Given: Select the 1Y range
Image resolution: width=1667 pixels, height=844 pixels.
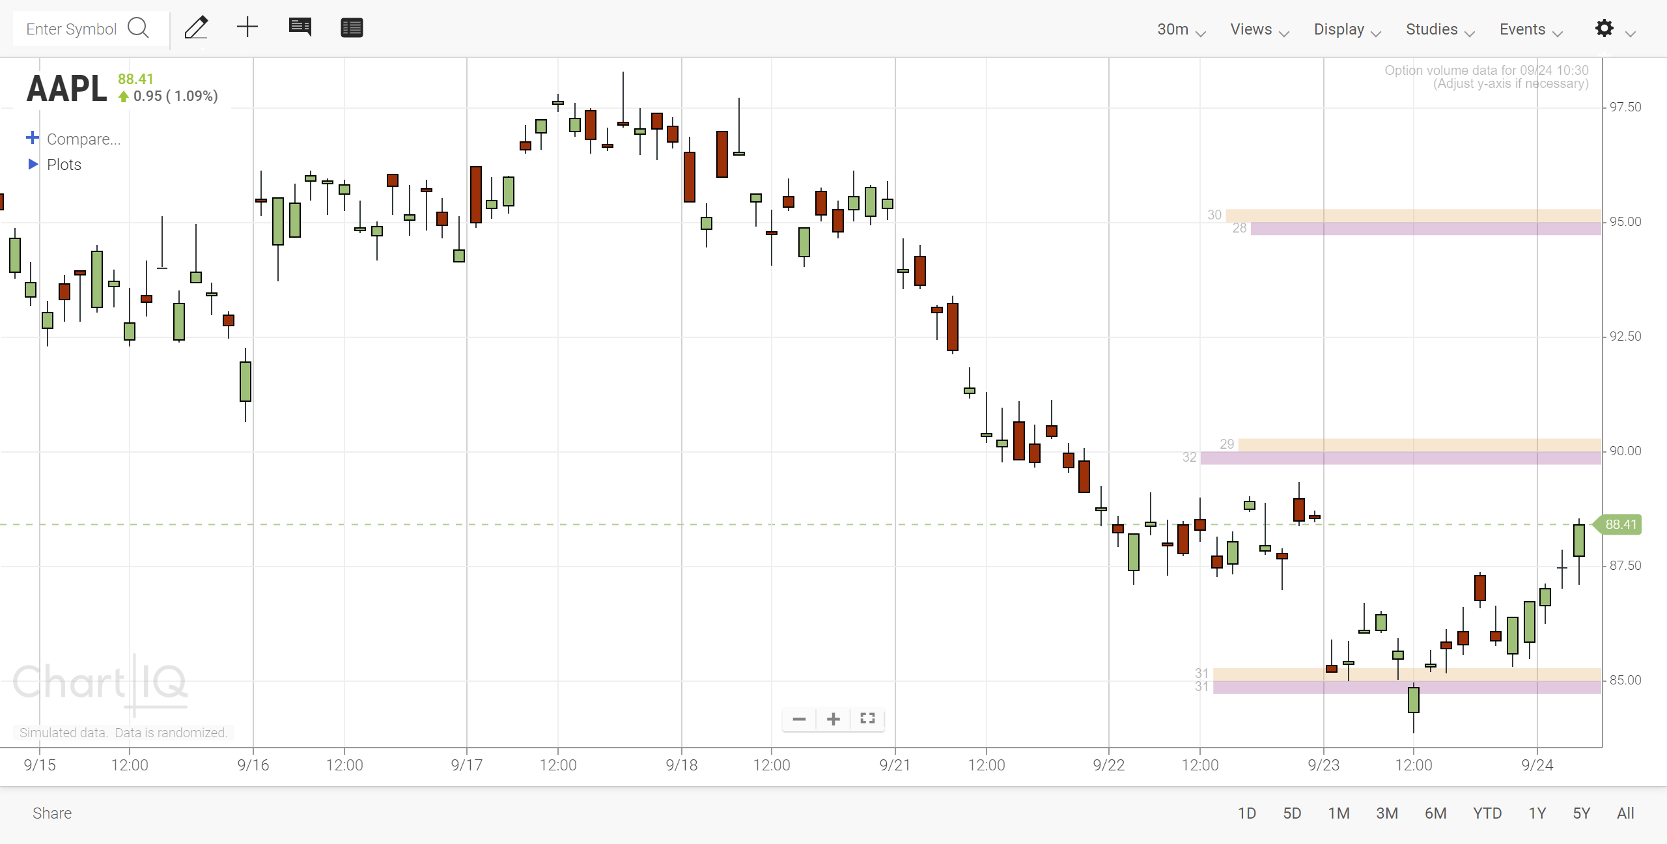Looking at the screenshot, I should pyautogui.click(x=1537, y=813).
